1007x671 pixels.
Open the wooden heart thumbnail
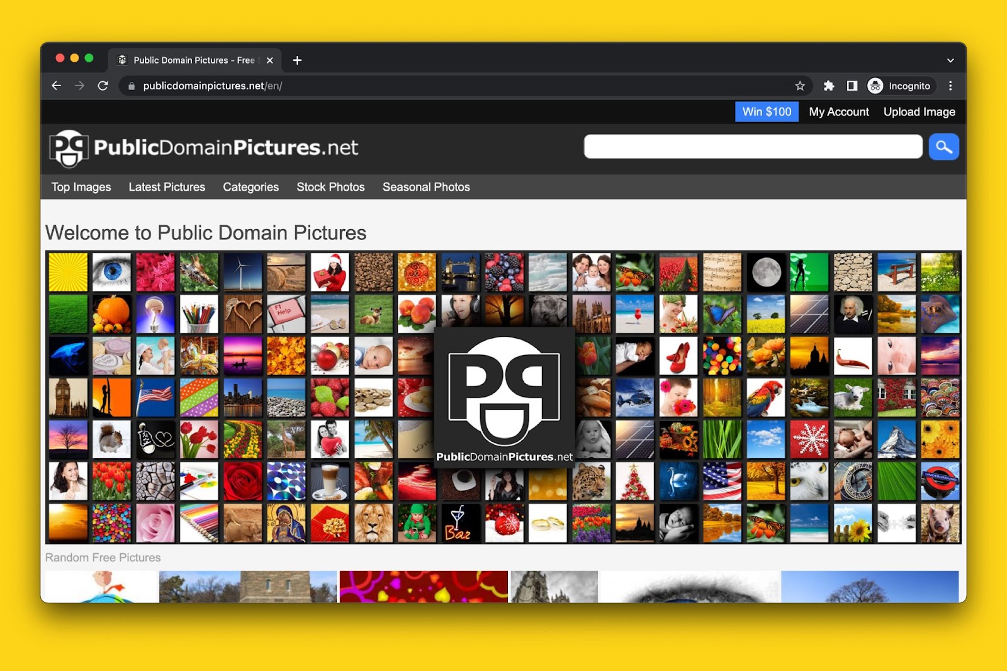243,313
